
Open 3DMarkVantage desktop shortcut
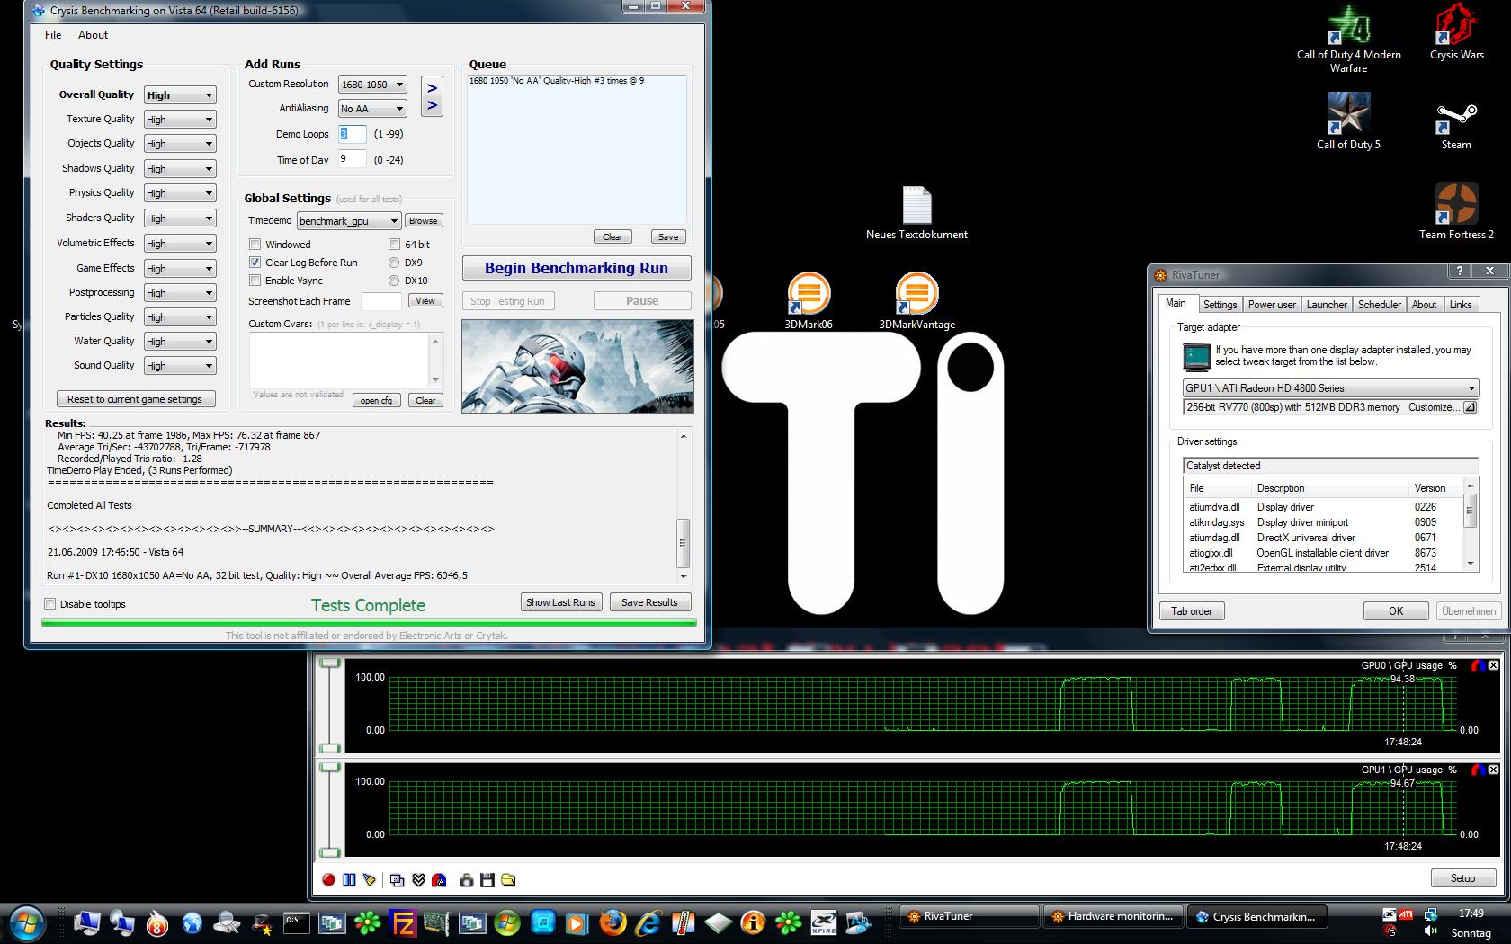coord(916,301)
